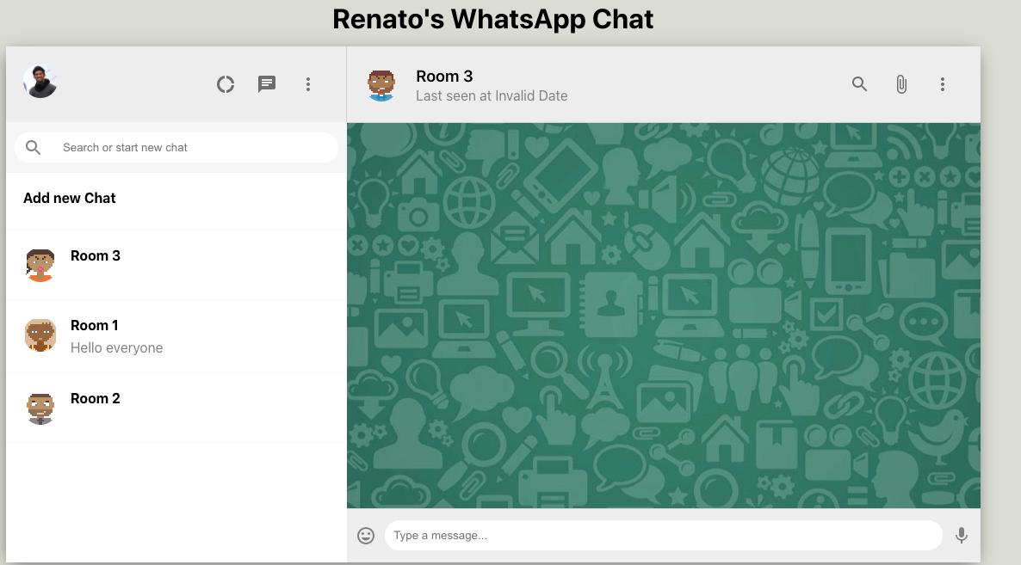Click the Room 3 title in the header
This screenshot has width=1021, height=565.
444,76
